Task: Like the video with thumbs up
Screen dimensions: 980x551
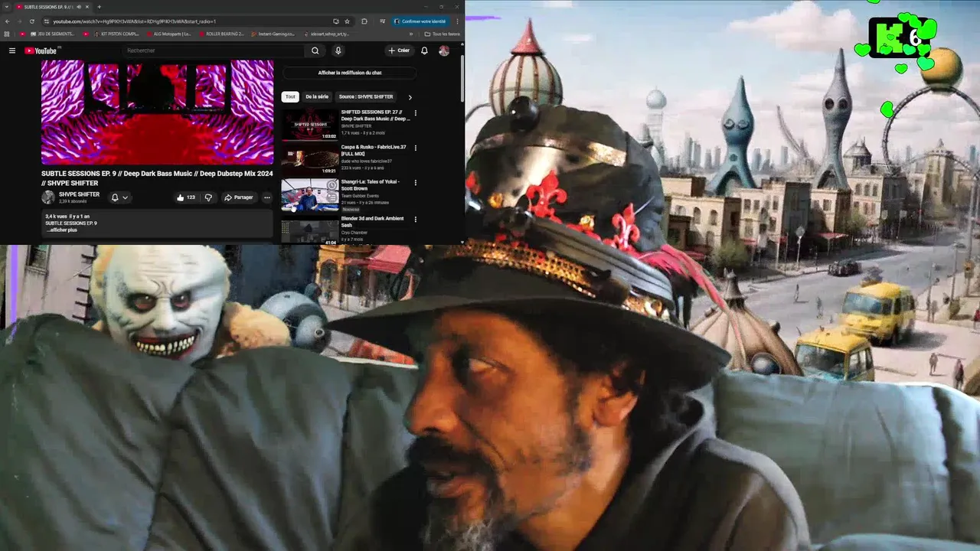Action: (x=185, y=197)
